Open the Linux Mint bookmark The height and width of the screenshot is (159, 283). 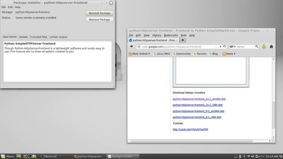(x=161, y=54)
